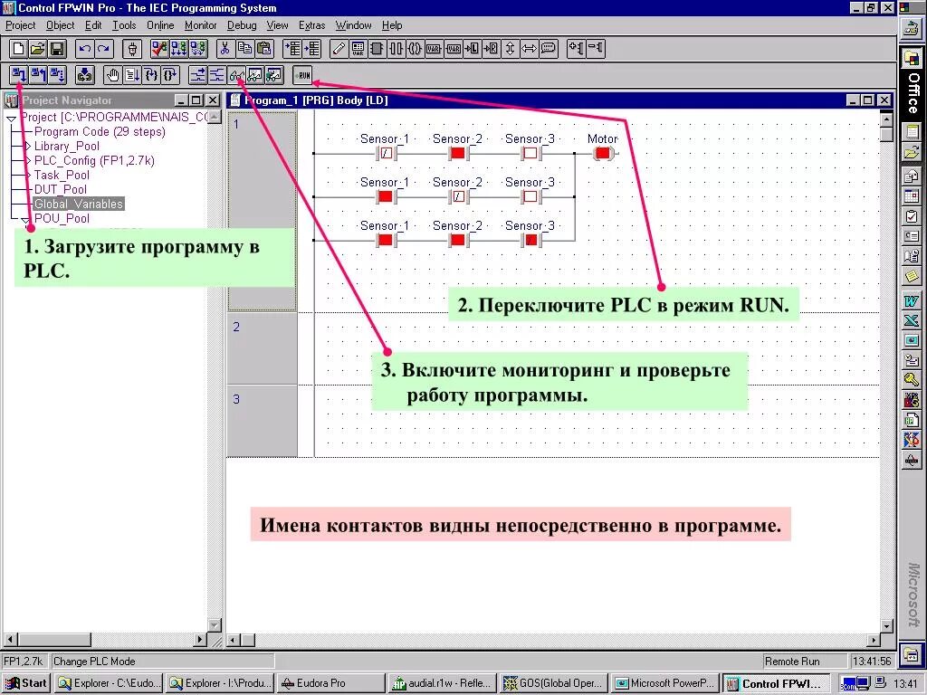Image resolution: width=927 pixels, height=695 pixels.
Task: Open the Debug menu
Action: click(242, 25)
